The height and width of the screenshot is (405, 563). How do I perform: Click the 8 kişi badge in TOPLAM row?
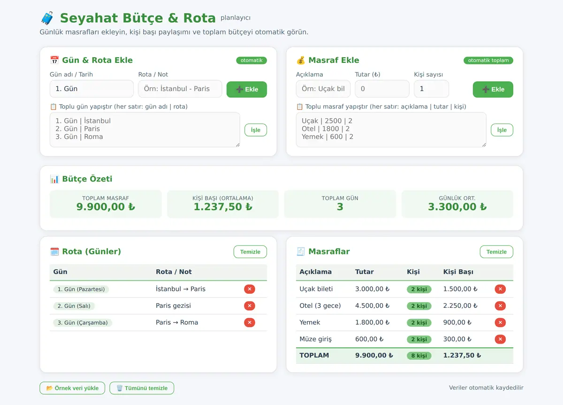(419, 356)
